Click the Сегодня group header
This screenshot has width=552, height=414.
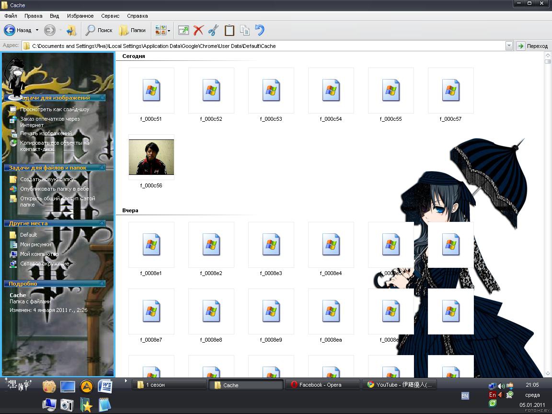pyautogui.click(x=133, y=56)
